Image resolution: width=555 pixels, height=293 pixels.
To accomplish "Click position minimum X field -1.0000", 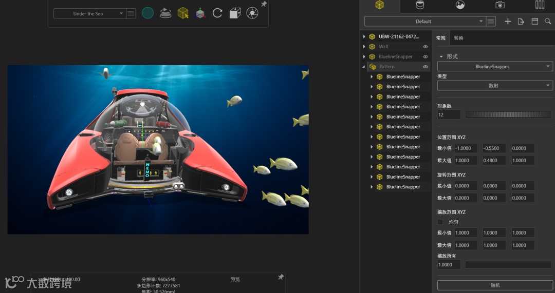I will (466, 148).
